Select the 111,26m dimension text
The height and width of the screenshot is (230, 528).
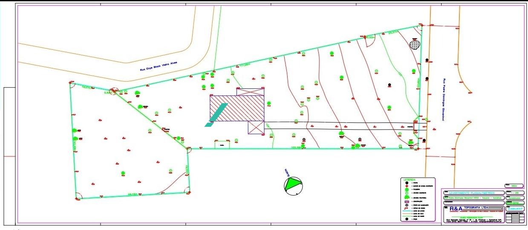(245, 65)
